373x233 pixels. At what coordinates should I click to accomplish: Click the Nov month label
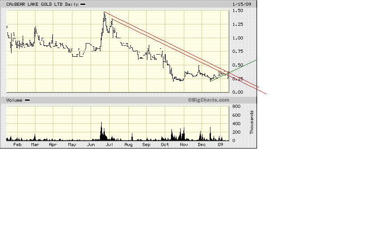click(x=184, y=145)
